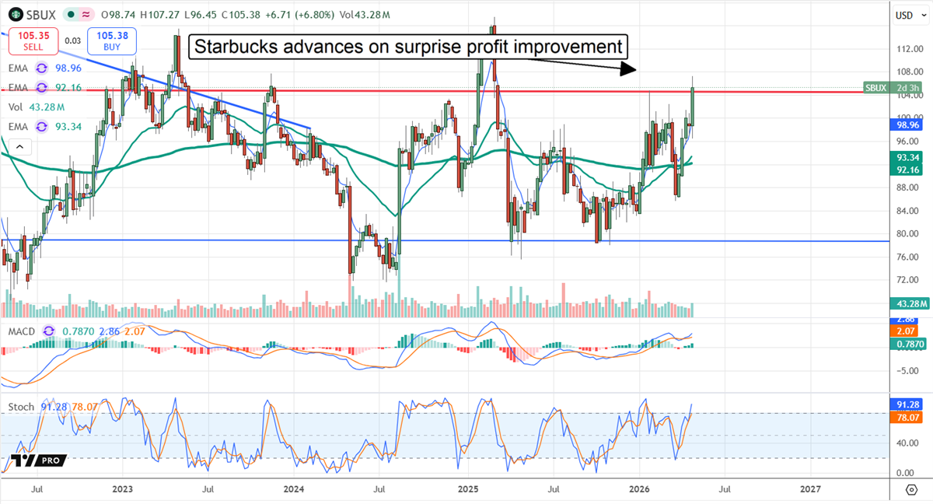Viewport: 933px width, 504px height.
Task: Click the open price O98.74
Action: 117,15
